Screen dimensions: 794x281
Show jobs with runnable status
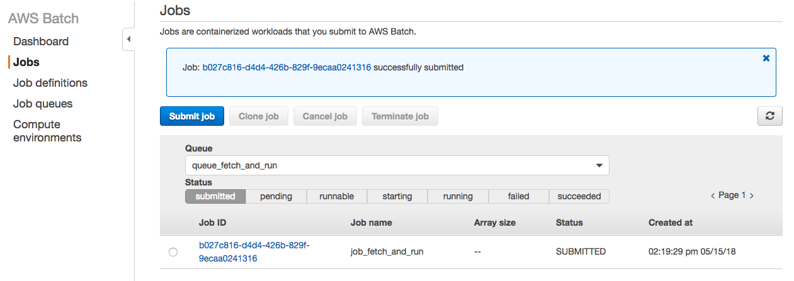coord(336,196)
